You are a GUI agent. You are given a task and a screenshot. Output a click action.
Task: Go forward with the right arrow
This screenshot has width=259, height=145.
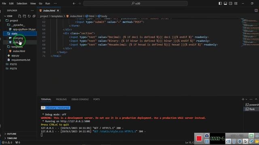(79, 3)
